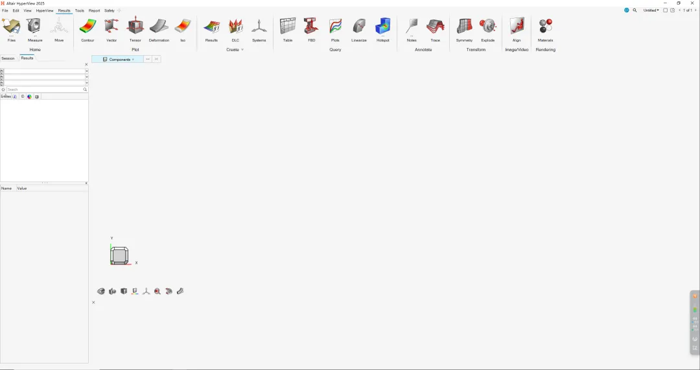Open the View menu

(27, 10)
